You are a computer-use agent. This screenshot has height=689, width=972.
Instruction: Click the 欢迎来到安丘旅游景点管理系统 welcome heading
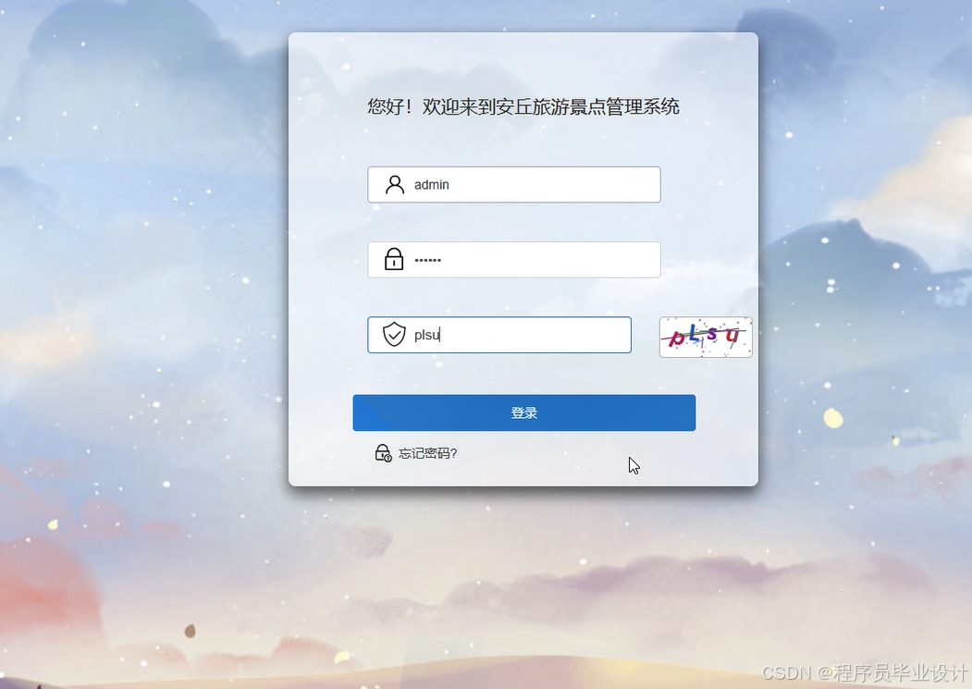[550, 106]
